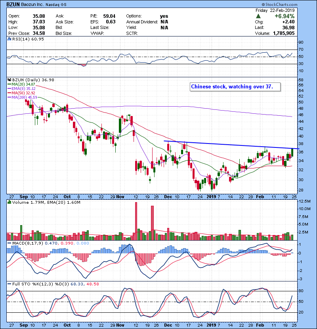
Task: Click the +6.94% percent change value
Action: click(285, 16)
